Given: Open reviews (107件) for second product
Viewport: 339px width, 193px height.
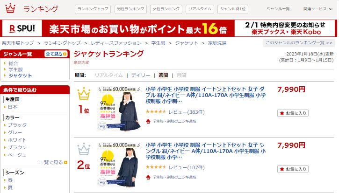Looking at the screenshot, I should coord(187,167).
